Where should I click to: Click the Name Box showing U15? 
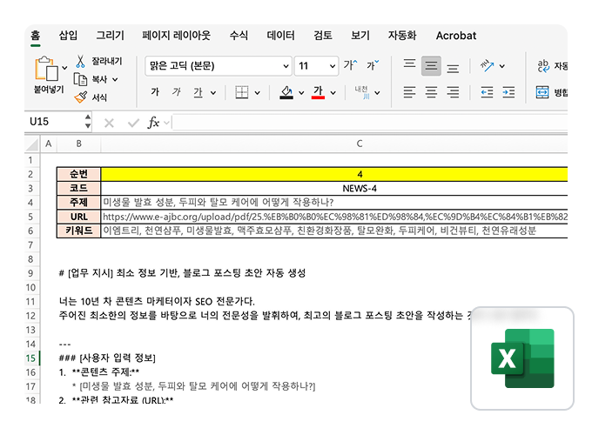point(55,122)
